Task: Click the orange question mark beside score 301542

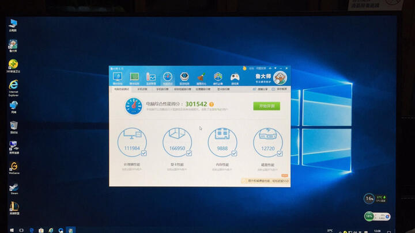Action: (x=211, y=104)
